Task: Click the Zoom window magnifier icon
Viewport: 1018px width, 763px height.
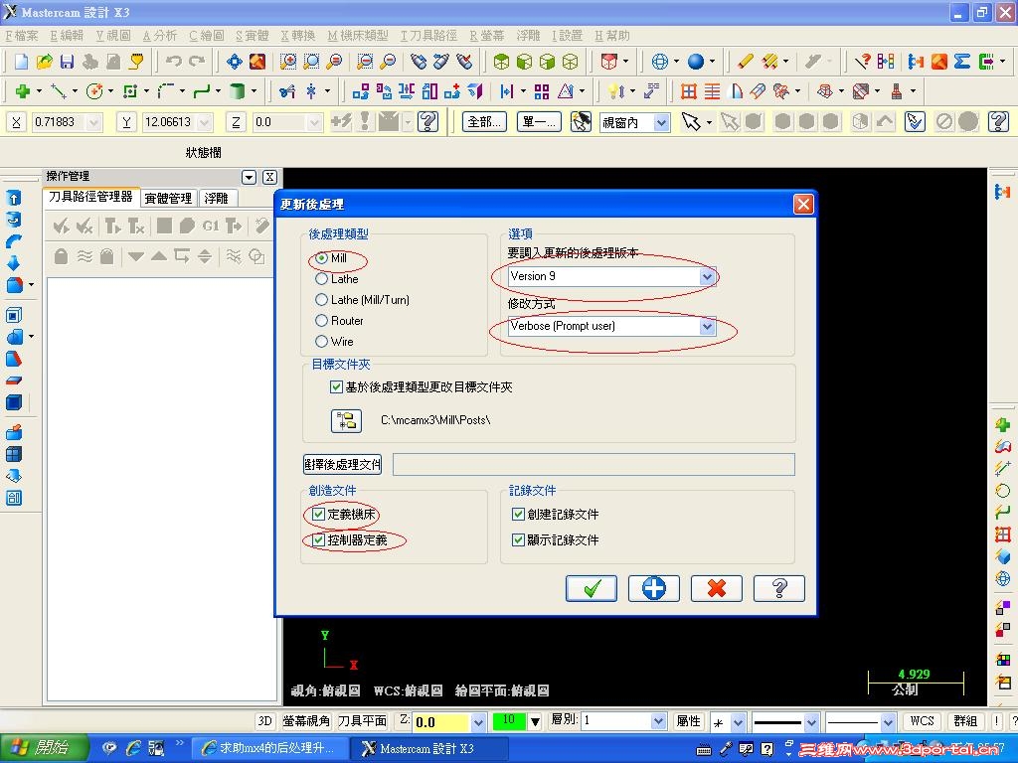Action: coord(287,62)
